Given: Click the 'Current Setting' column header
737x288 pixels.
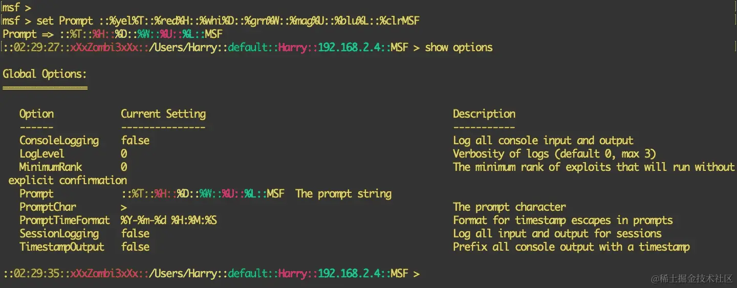Looking at the screenshot, I should [163, 114].
